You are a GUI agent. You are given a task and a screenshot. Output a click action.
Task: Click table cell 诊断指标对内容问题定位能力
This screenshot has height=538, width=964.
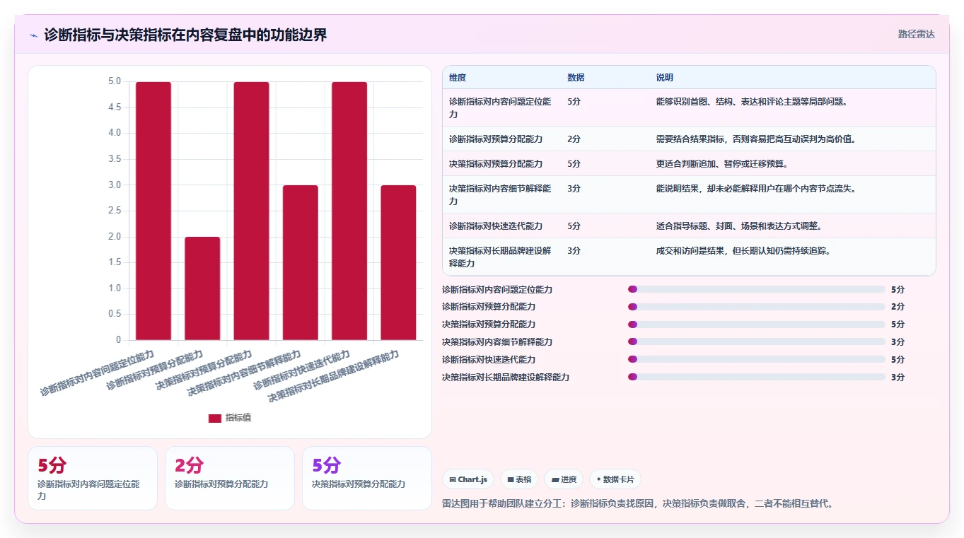(x=501, y=107)
